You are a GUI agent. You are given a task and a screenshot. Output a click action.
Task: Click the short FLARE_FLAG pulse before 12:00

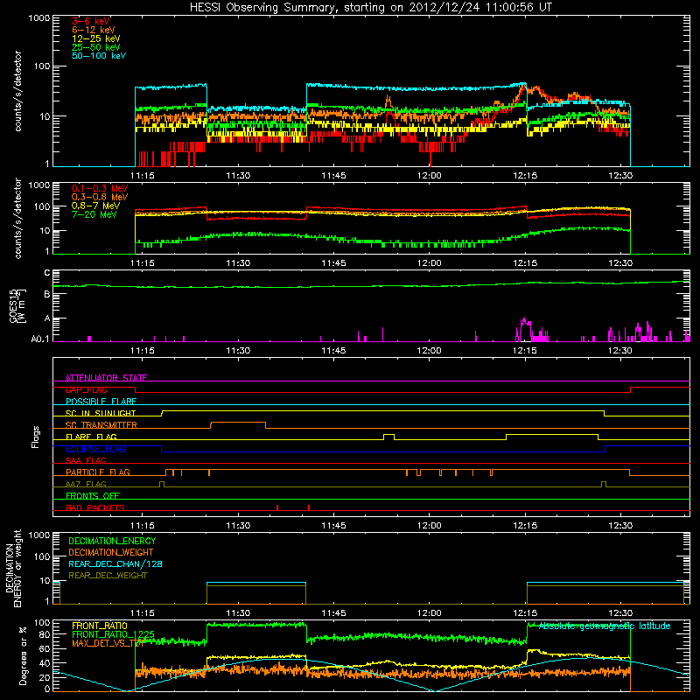coord(388,435)
